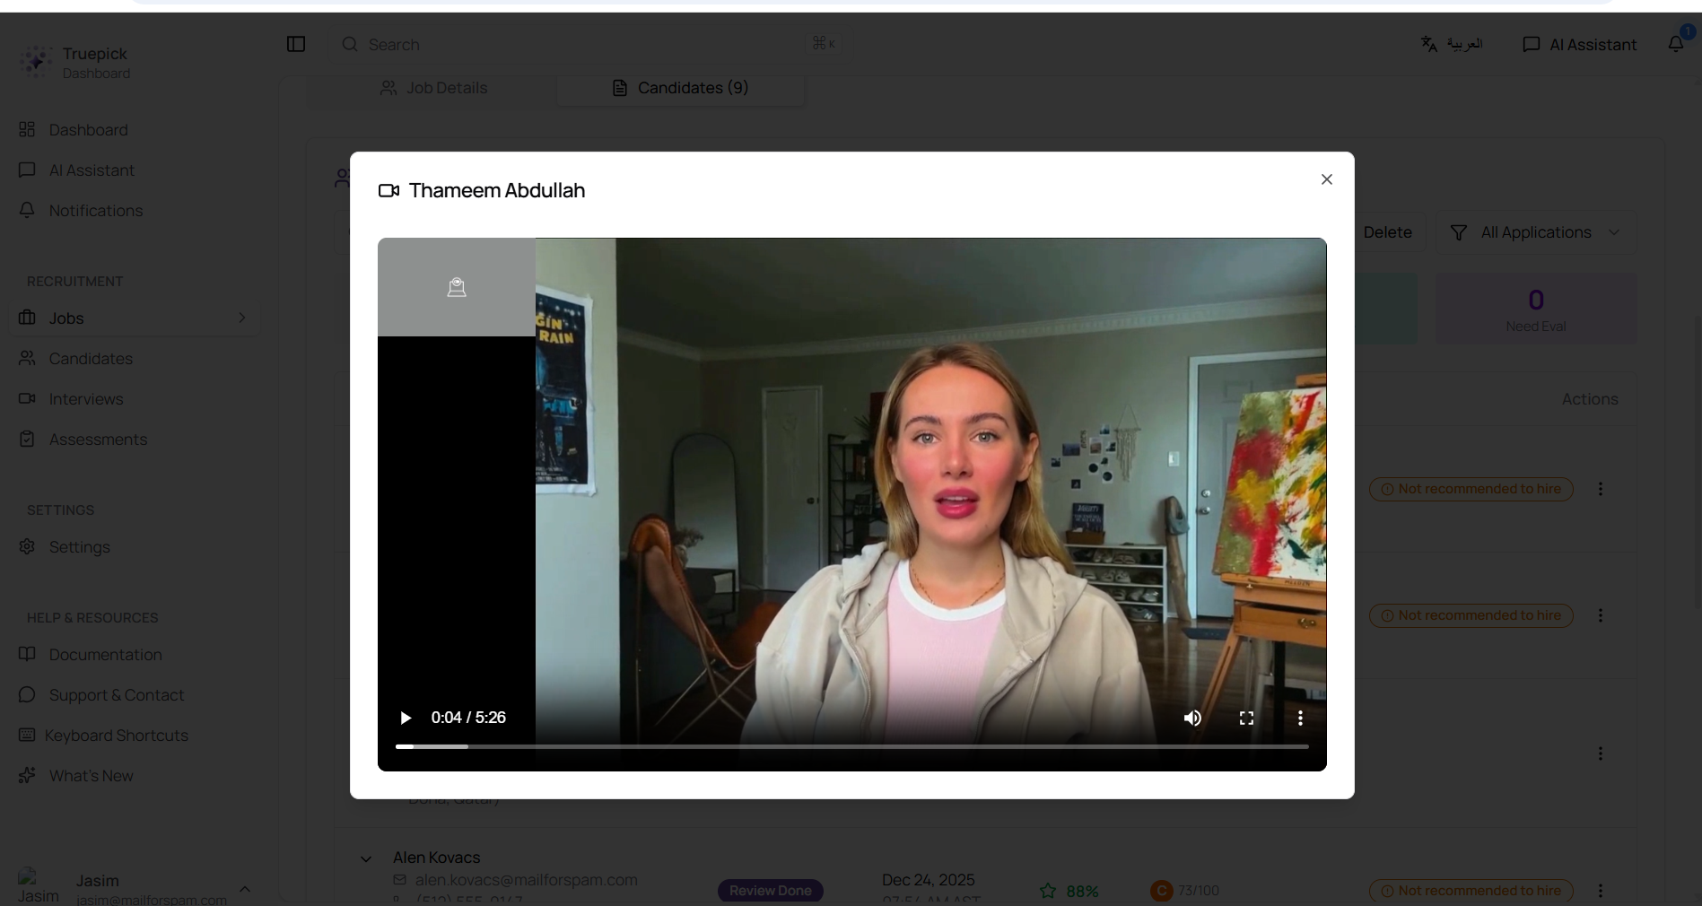Viewport: 1702px width, 906px height.
Task: Open Settings in sidebar
Action: coord(79,547)
